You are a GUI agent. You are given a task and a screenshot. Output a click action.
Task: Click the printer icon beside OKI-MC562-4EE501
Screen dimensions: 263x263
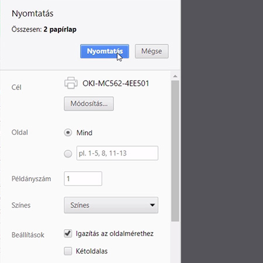[x=71, y=83]
